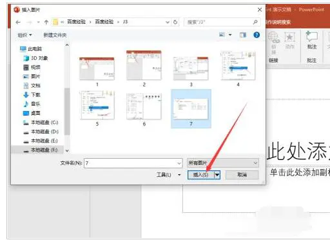The width and height of the screenshot is (330, 240).
Task: Select 本地磁盘 (C:) in sidebar
Action: tap(41, 123)
